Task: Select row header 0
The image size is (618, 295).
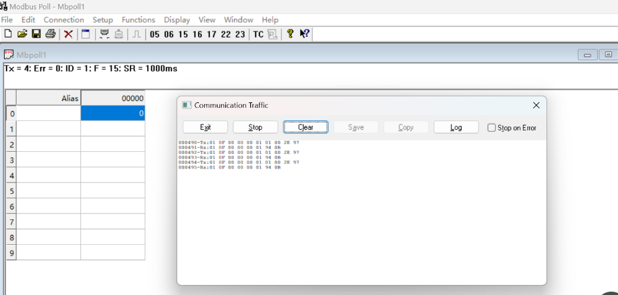Action: [x=11, y=114]
